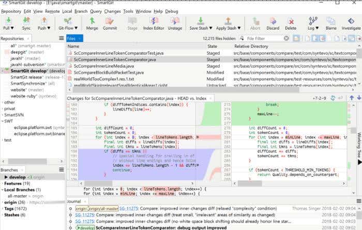
Task: Open the Log toolbar icon
Action: click(313, 21)
